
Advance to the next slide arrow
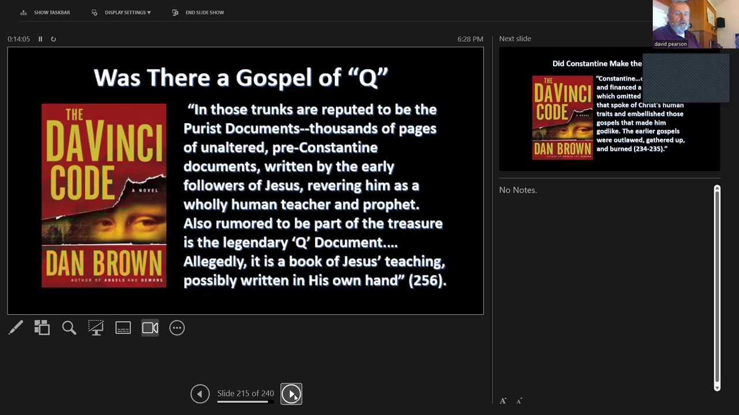291,394
